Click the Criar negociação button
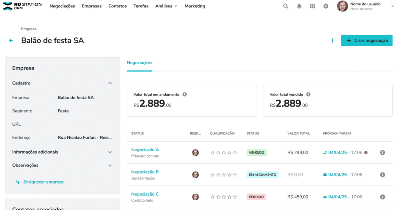This screenshot has height=210, width=399. pos(367,40)
